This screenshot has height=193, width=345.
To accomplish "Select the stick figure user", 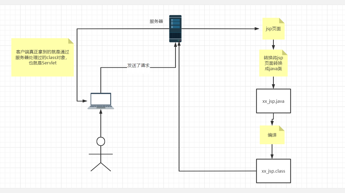I will (x=101, y=154).
